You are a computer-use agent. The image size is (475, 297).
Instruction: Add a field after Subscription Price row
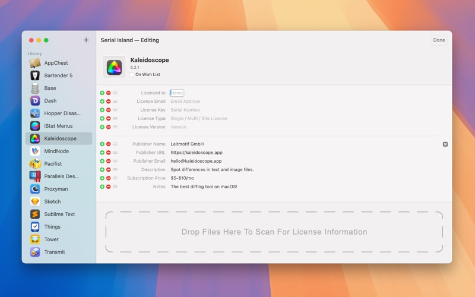102,178
